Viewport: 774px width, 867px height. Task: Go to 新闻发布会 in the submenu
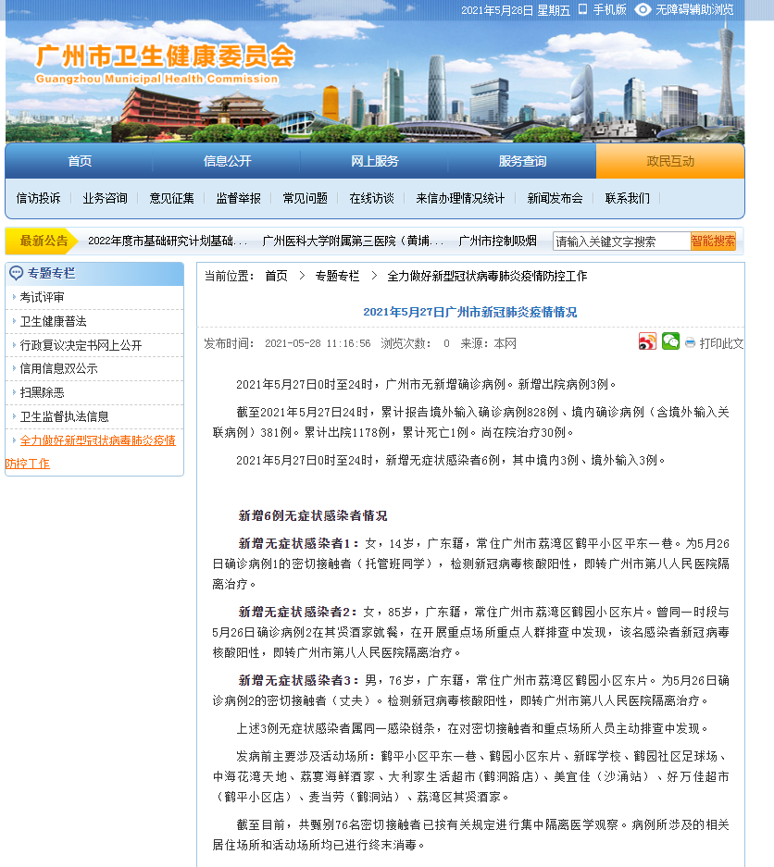[x=555, y=198]
